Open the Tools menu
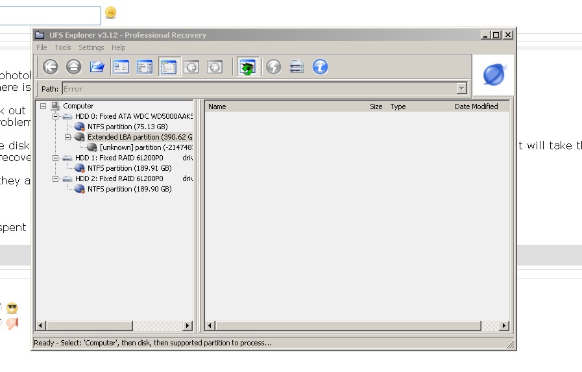Viewport: 582px width, 372px height. click(x=63, y=47)
